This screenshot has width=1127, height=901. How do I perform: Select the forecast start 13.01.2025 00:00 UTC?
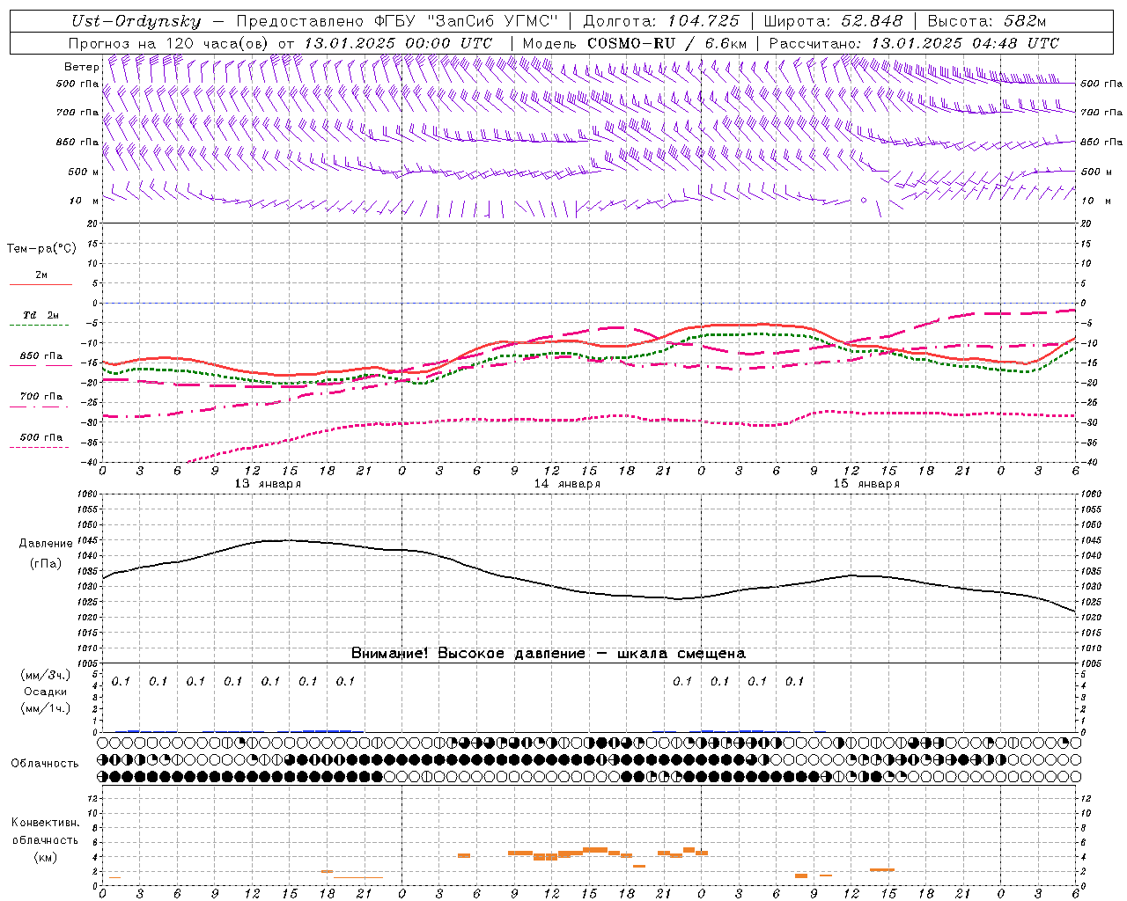click(x=398, y=43)
